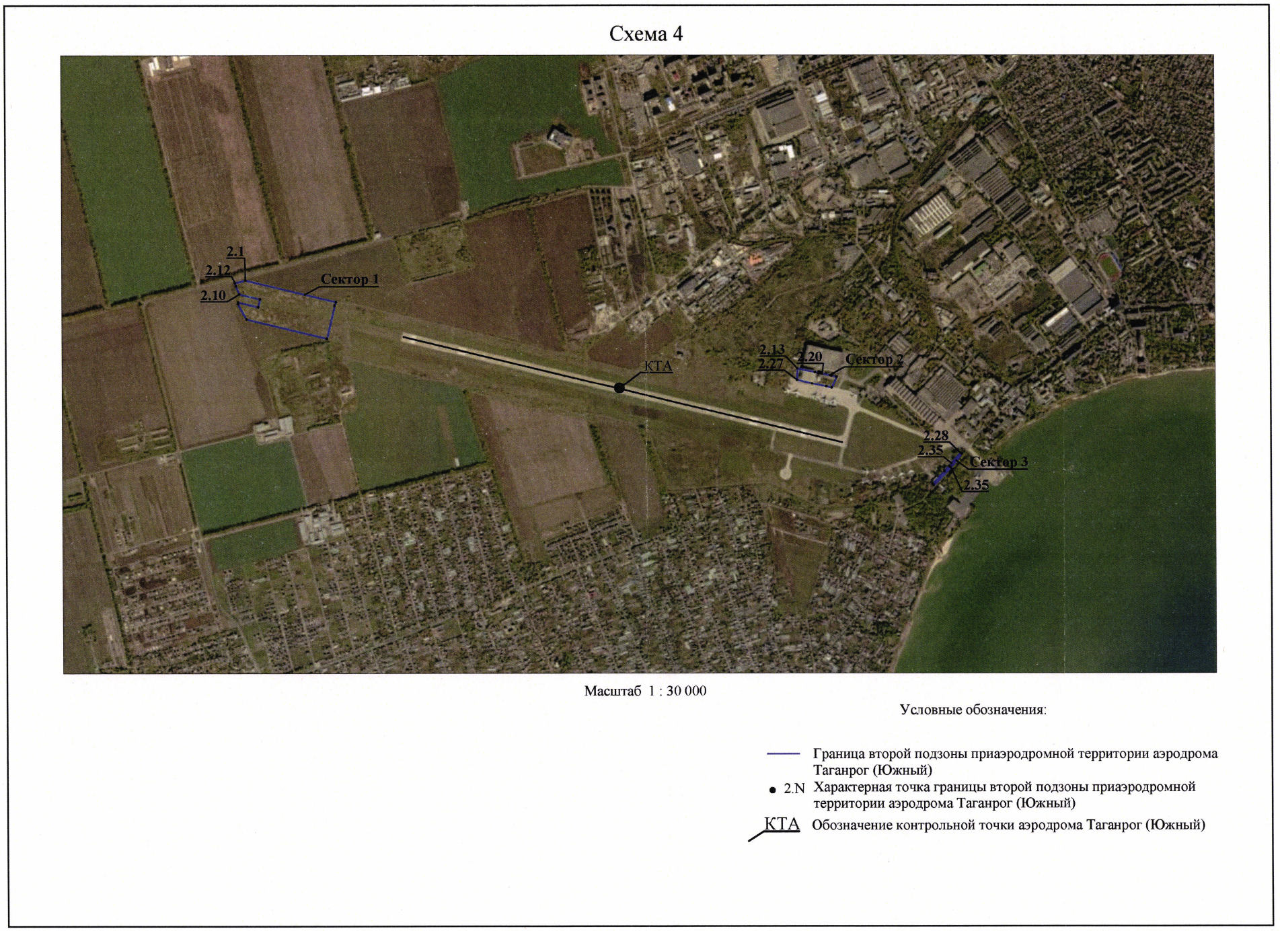1280x931 pixels.
Task: Click the blue line symbol in the legend
Action: 783,754
